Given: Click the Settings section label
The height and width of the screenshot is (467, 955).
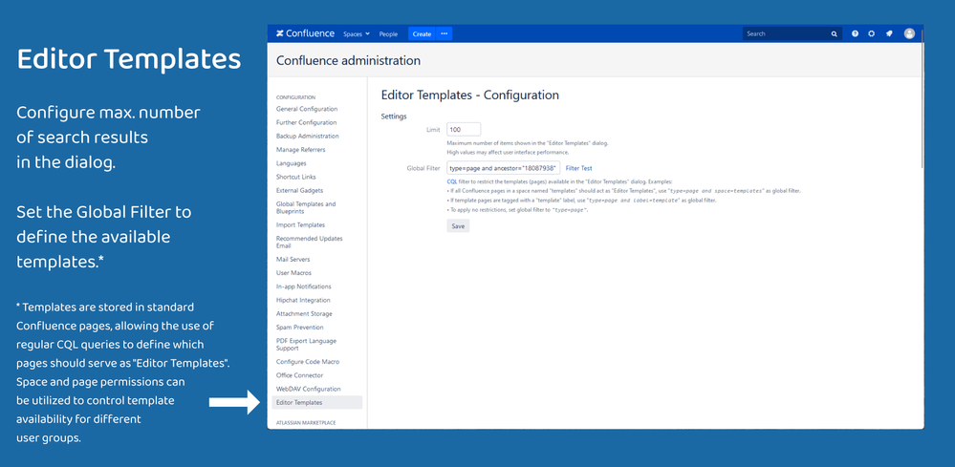Looking at the screenshot, I should [x=394, y=117].
